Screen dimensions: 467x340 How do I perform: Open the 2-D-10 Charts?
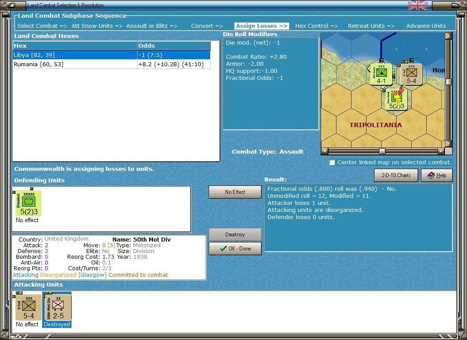[396, 175]
